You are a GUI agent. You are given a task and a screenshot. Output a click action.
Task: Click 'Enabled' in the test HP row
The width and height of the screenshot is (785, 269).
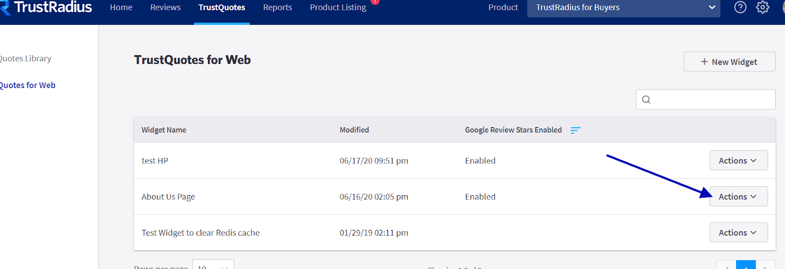[480, 161]
